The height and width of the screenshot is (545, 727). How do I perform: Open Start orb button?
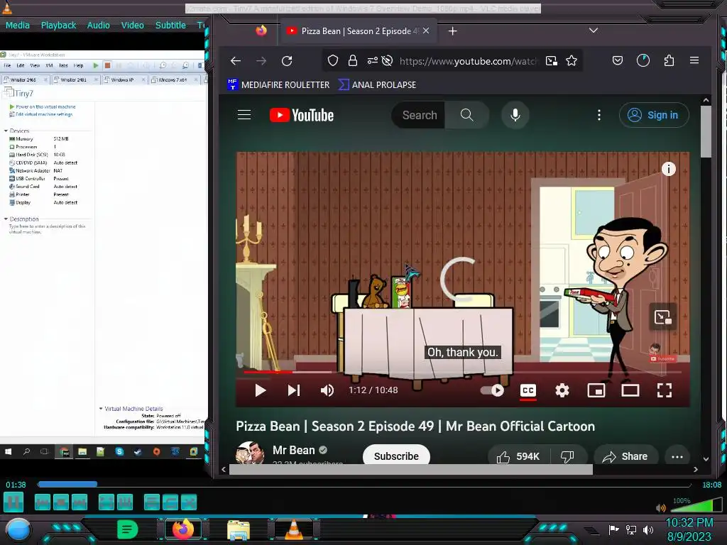18,529
